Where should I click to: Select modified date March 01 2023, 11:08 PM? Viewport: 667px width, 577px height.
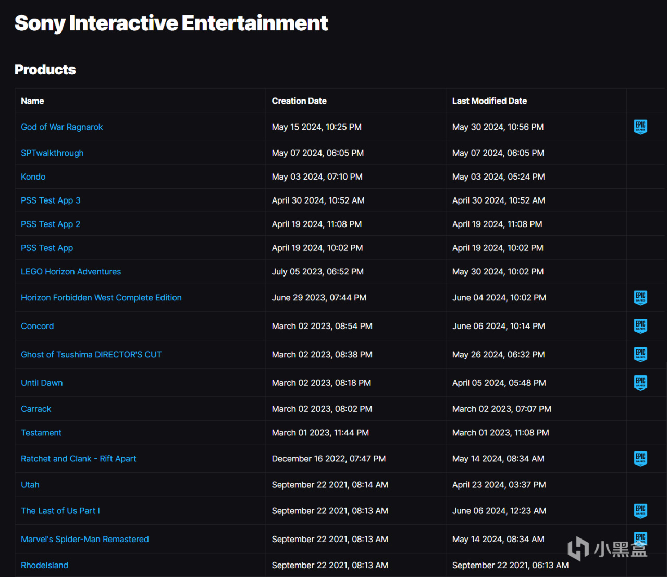click(x=500, y=433)
